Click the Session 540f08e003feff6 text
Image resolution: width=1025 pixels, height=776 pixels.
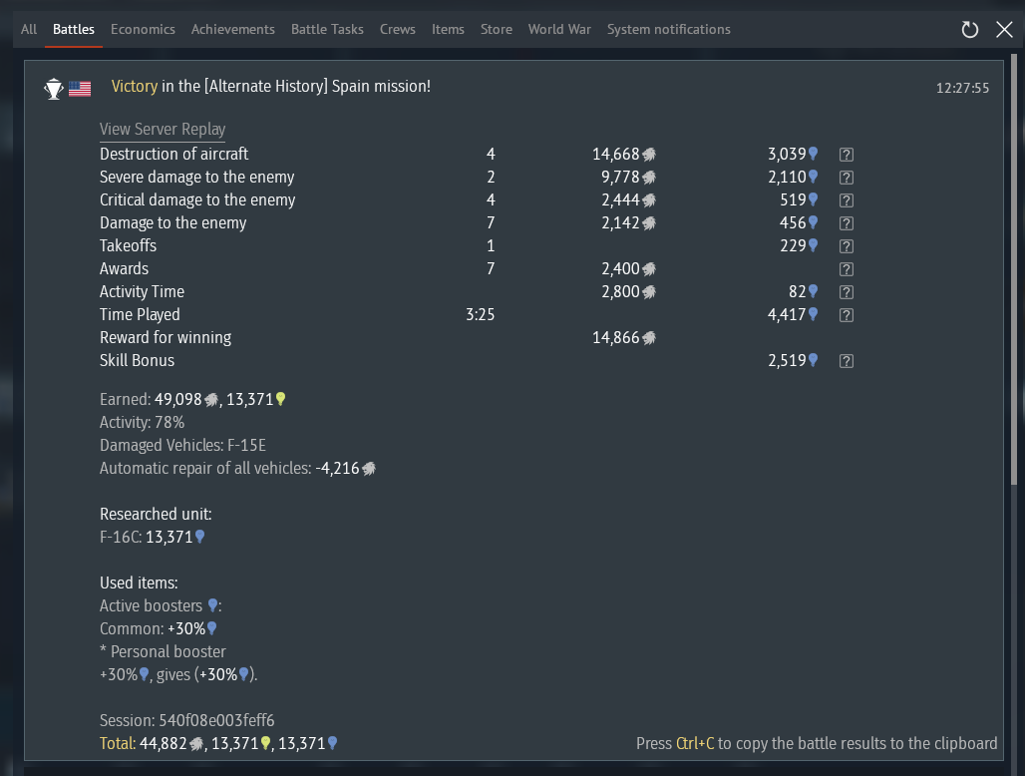tap(187, 720)
